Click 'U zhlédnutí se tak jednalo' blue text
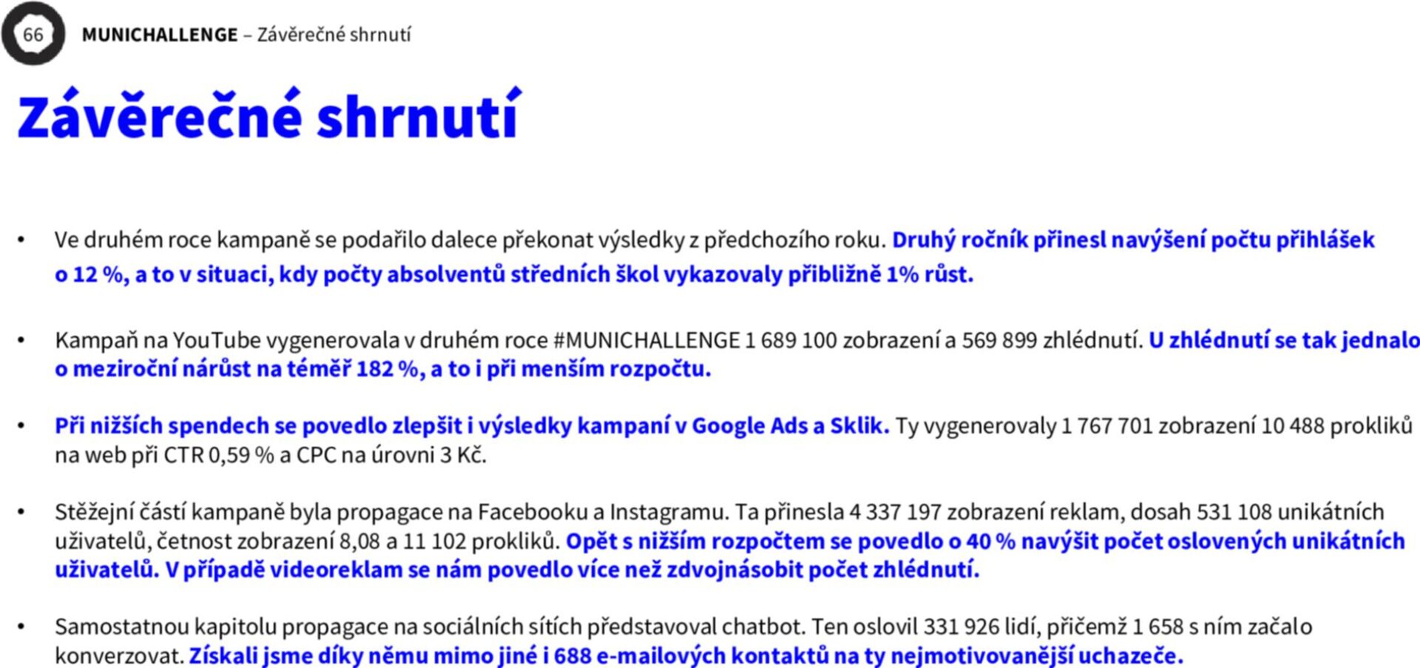 [x=1284, y=340]
